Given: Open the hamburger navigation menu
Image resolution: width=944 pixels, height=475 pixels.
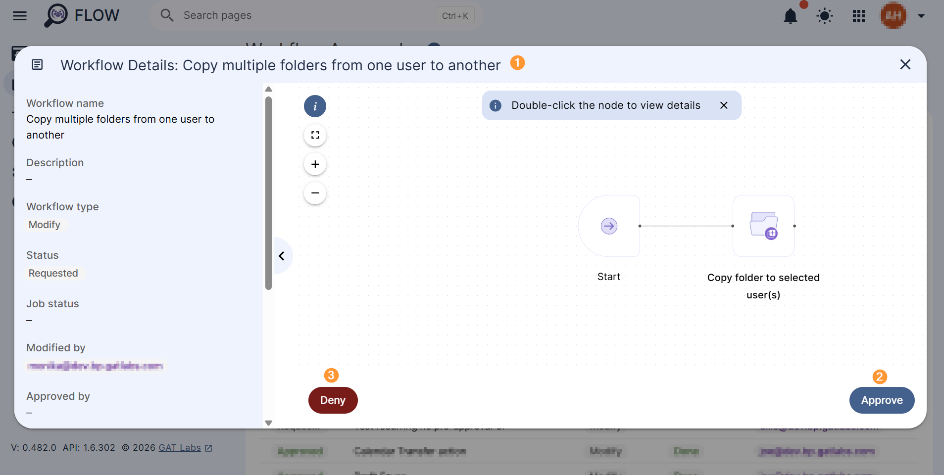Looking at the screenshot, I should (20, 16).
